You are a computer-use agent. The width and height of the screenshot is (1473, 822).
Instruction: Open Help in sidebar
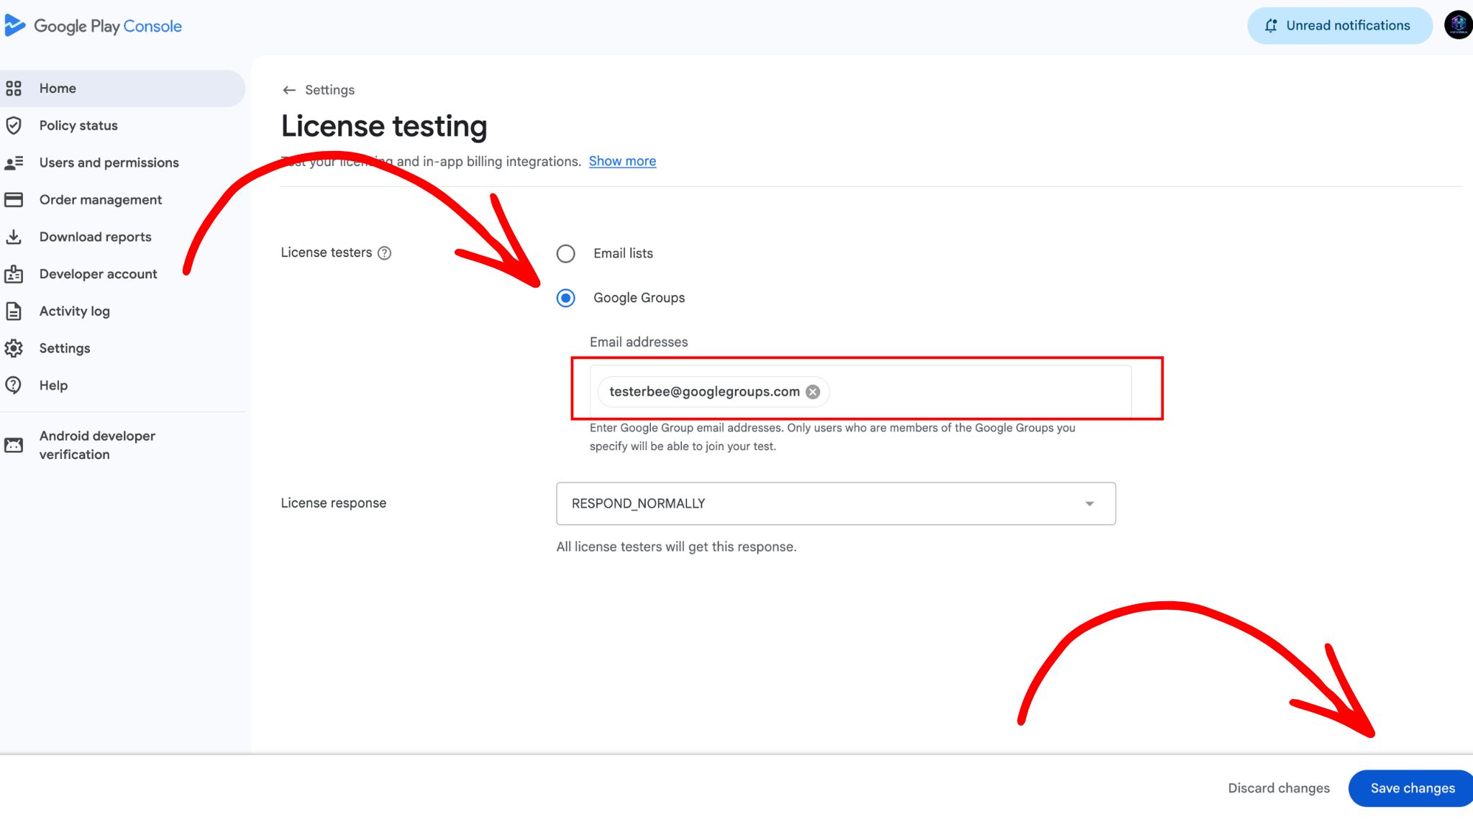[122, 385]
